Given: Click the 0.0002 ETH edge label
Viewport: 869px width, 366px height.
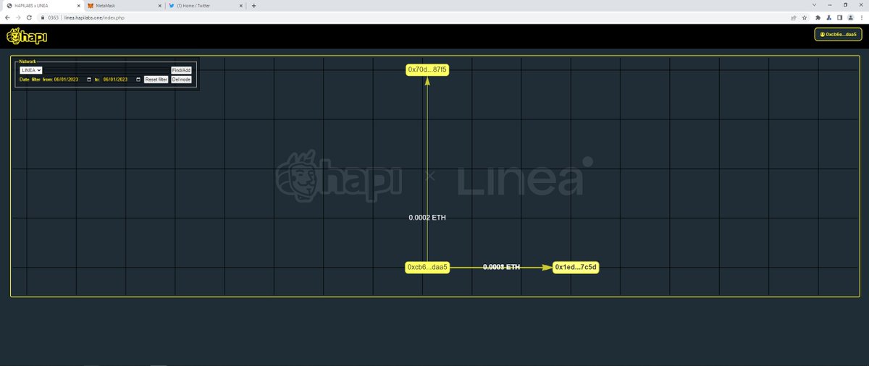Looking at the screenshot, I should coord(427,218).
